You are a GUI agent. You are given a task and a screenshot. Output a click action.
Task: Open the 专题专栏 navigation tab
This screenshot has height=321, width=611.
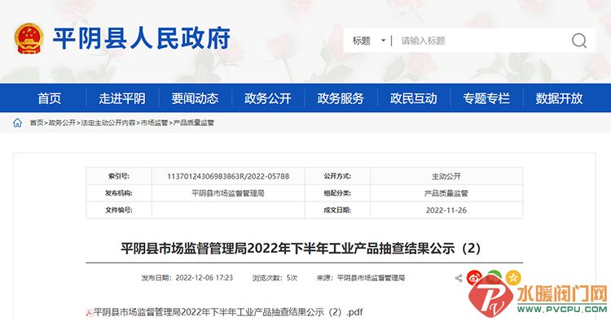486,98
